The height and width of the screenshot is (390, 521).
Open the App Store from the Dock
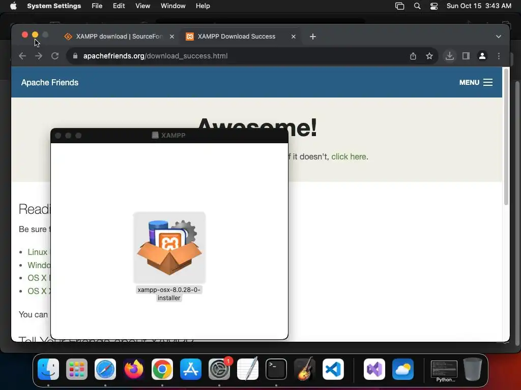191,369
